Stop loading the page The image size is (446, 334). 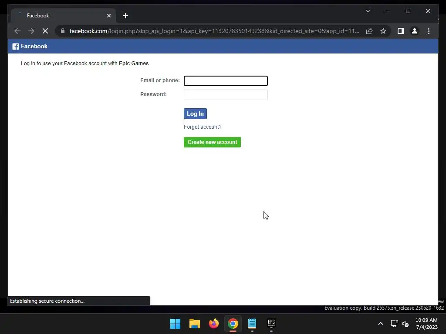45,31
